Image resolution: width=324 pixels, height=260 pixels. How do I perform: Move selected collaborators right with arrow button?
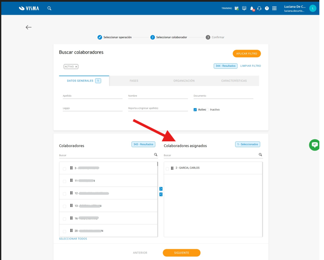click(x=161, y=189)
